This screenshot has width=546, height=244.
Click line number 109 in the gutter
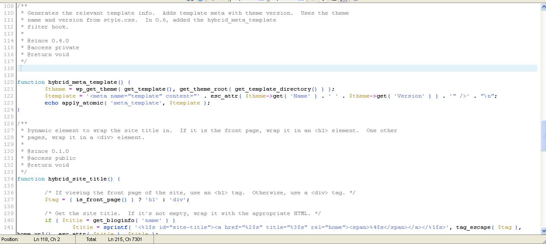click(x=9, y=6)
